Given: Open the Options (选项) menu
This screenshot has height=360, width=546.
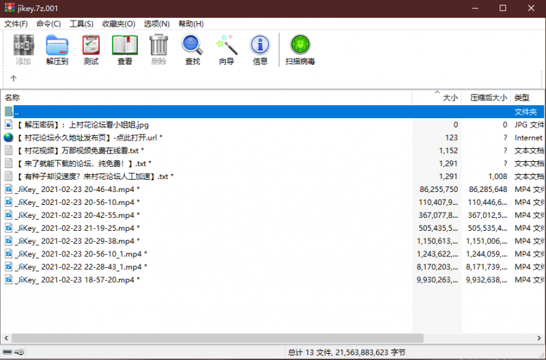Looking at the screenshot, I should coord(155,23).
